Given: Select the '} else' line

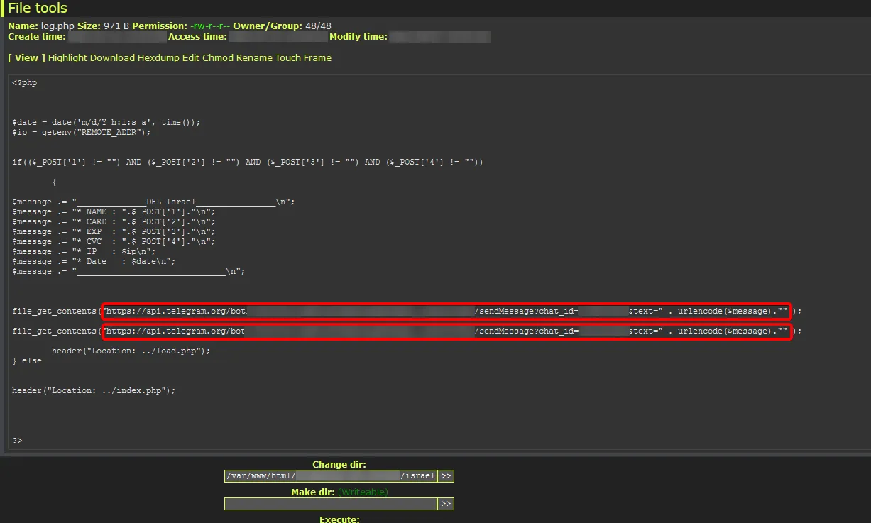Looking at the screenshot, I should tap(27, 361).
